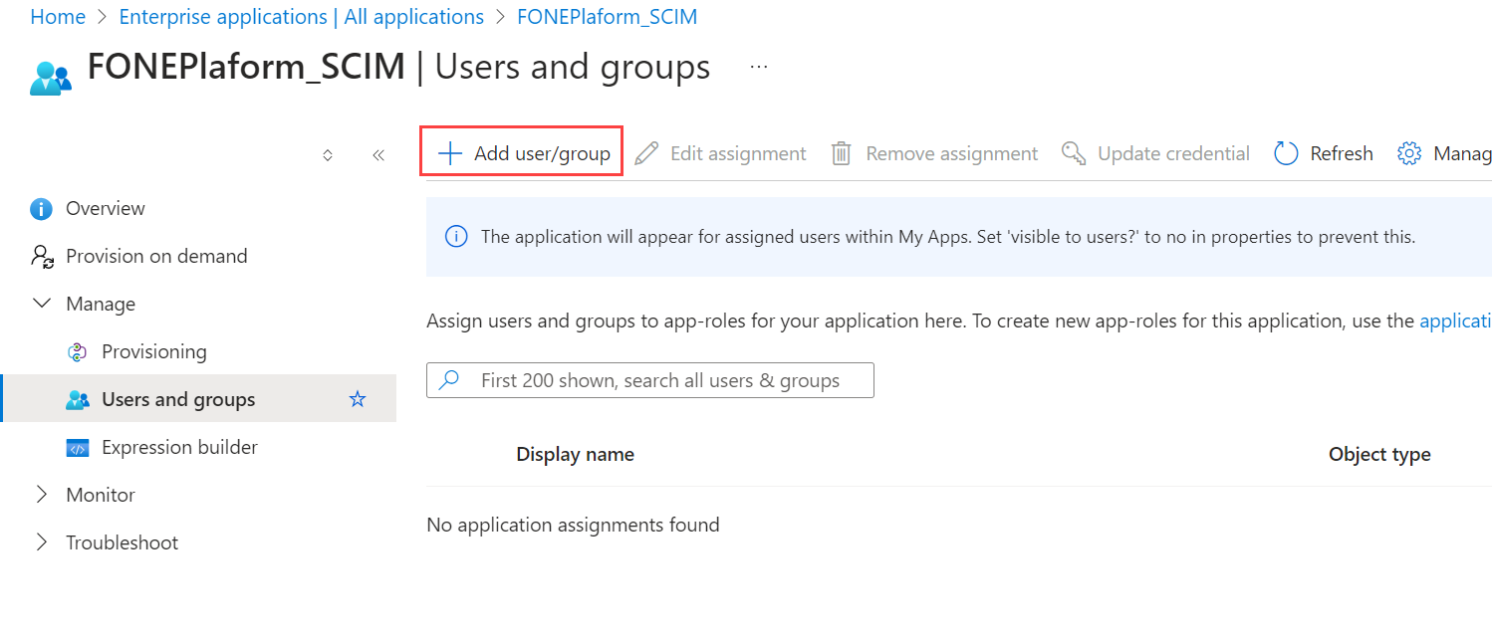1492x644 pixels.
Task: Click the info icon in blue banner
Action: pos(456,237)
